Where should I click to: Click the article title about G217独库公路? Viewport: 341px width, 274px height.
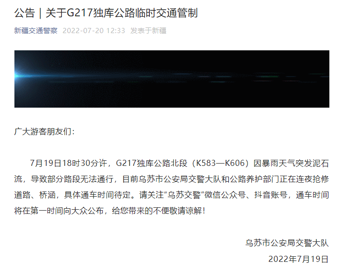(106, 13)
